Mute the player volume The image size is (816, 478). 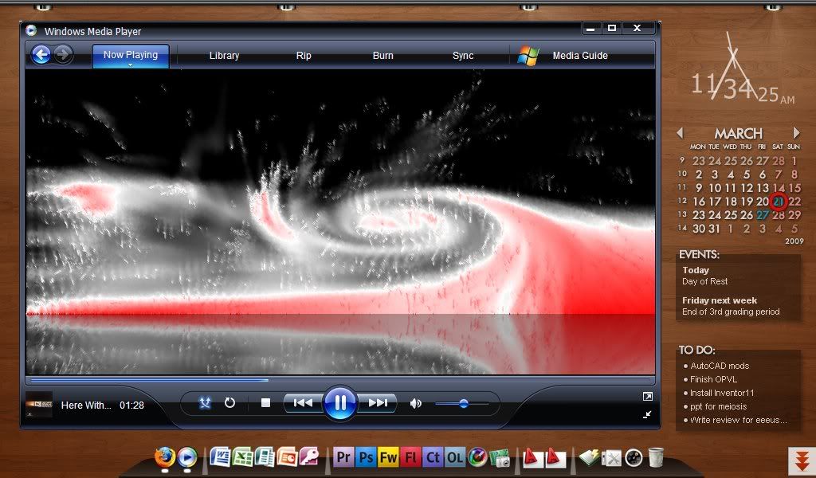(415, 404)
